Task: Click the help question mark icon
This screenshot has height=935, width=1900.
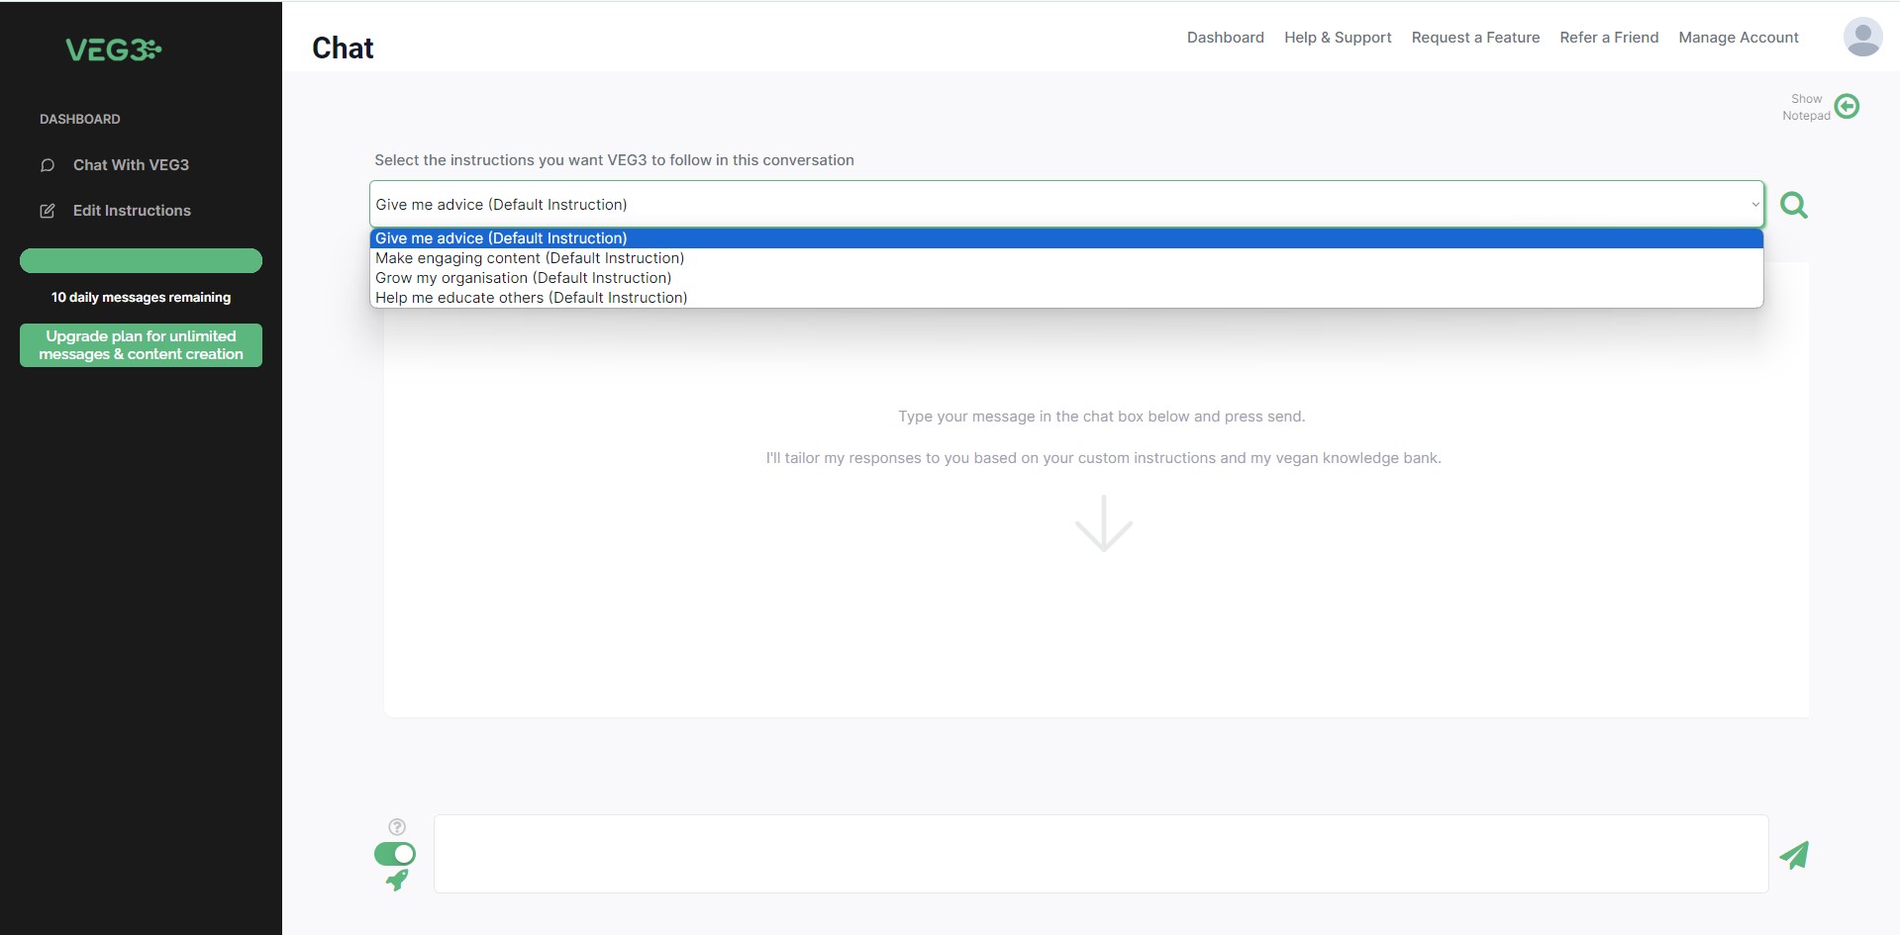Action: [x=397, y=827]
